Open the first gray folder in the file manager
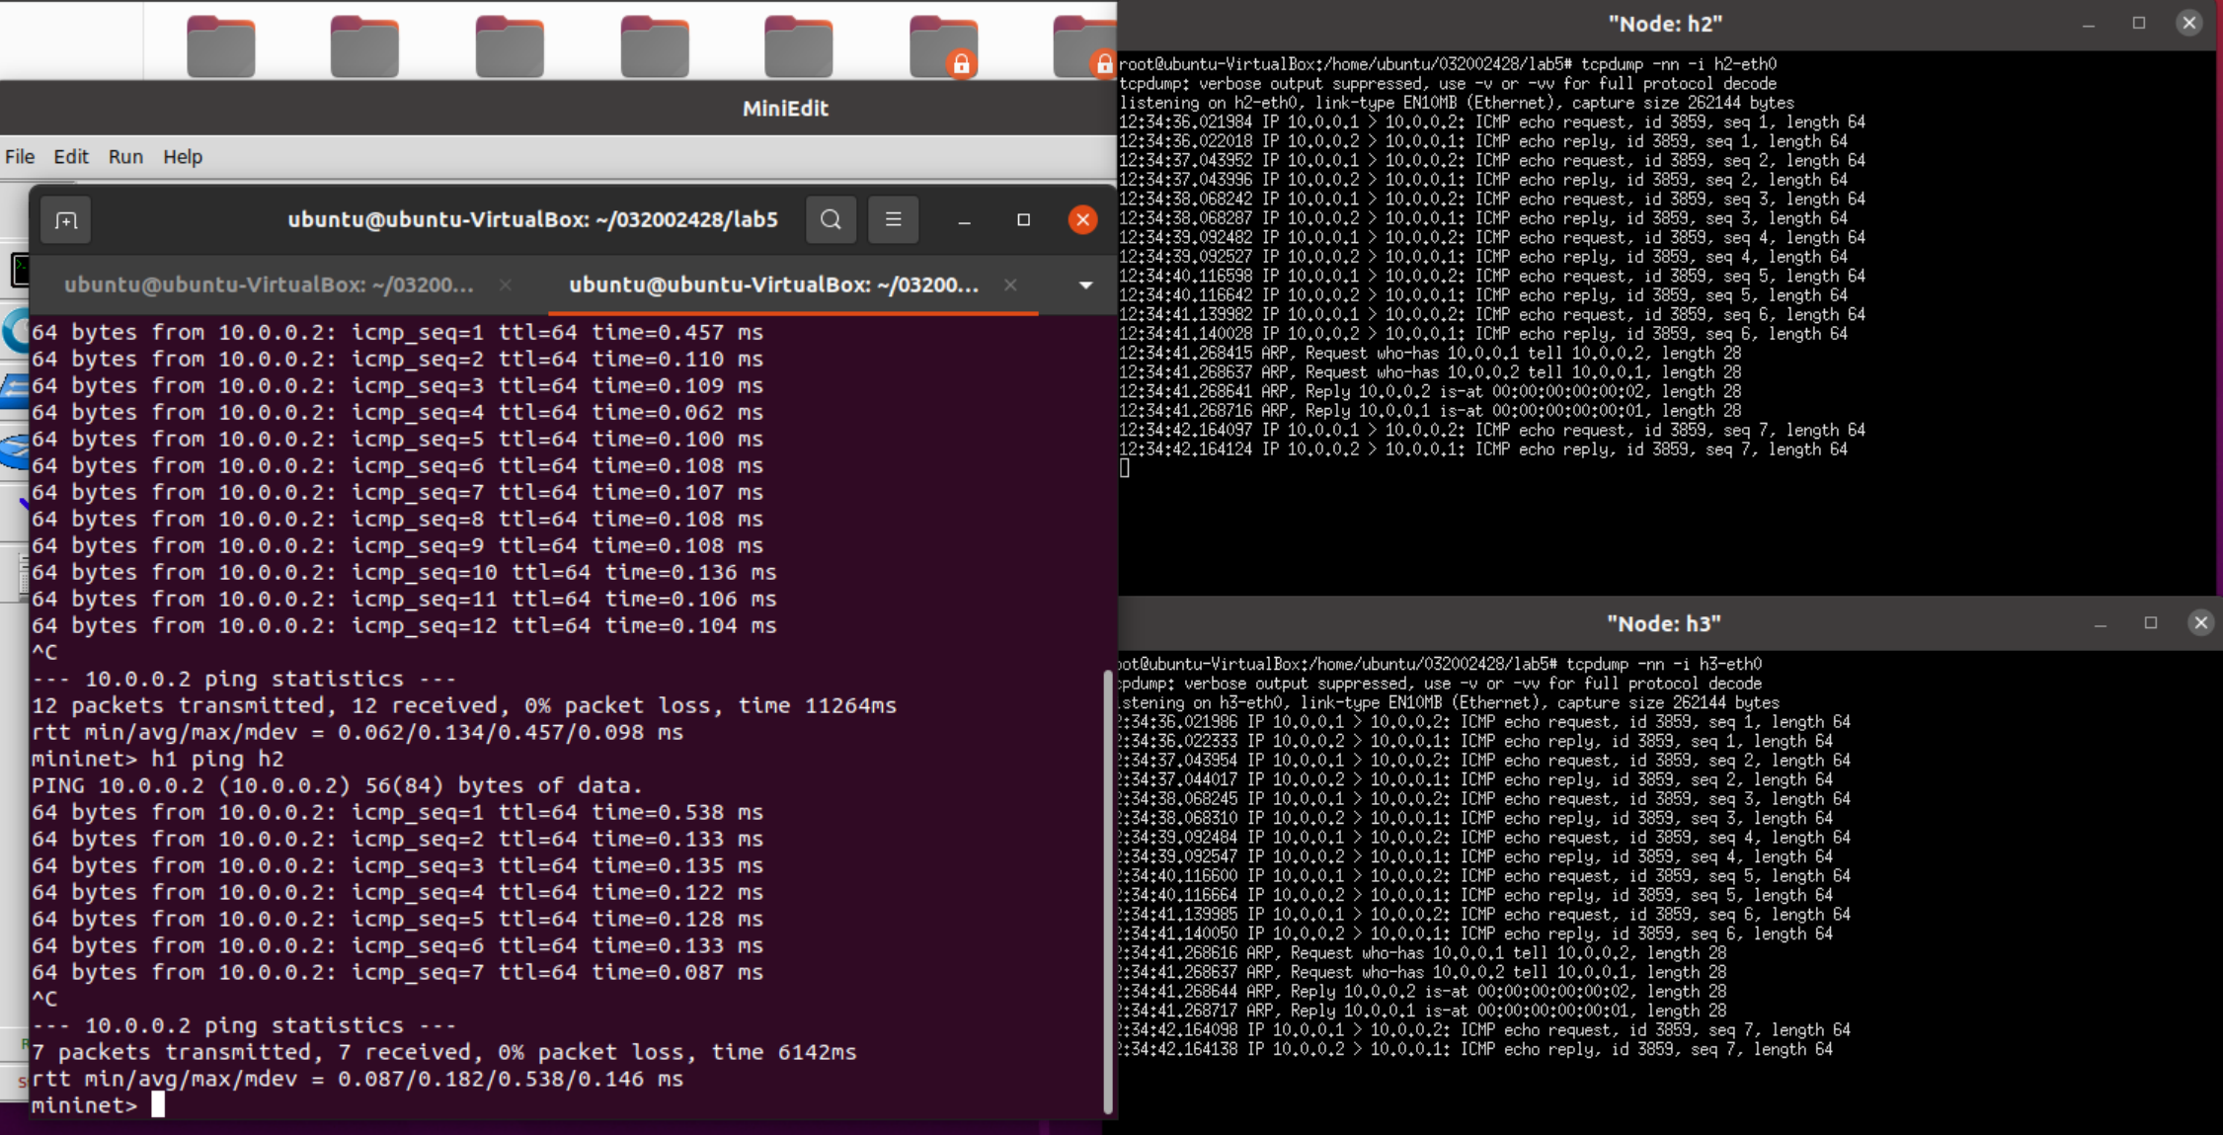 [220, 46]
